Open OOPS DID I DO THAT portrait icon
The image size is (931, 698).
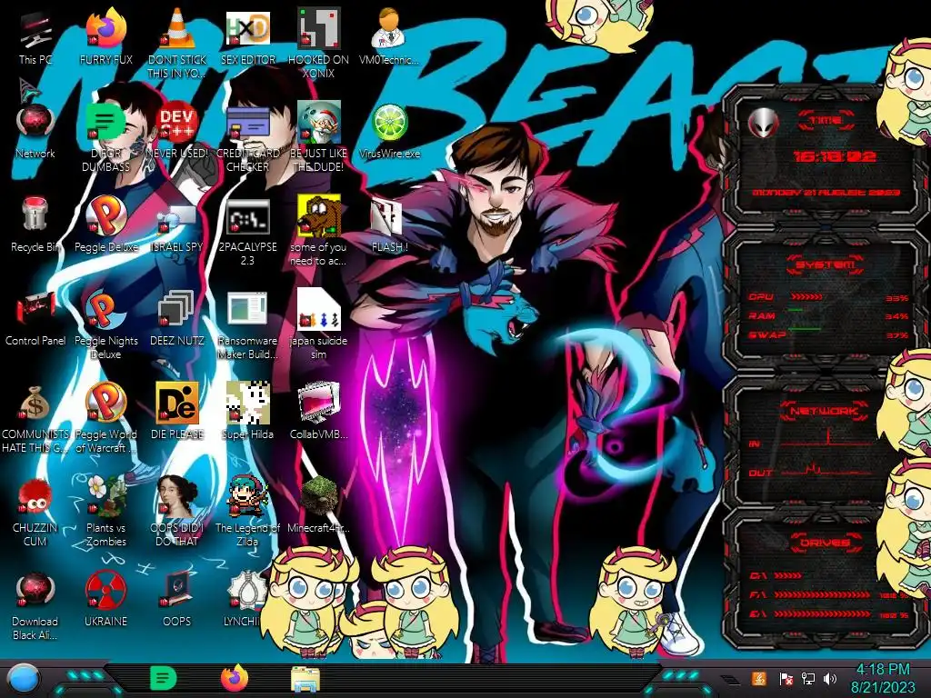[x=177, y=513]
